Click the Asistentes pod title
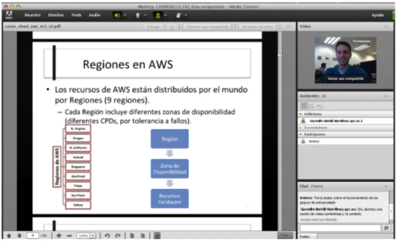Image resolution: width=396 pixels, height=242 pixels. (309, 96)
